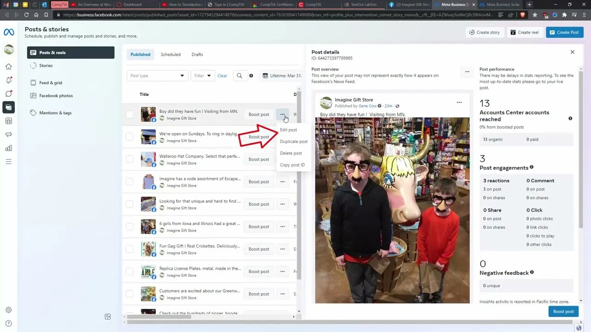
Task: Choose Copy post ID from context menu
Action: pos(292,165)
